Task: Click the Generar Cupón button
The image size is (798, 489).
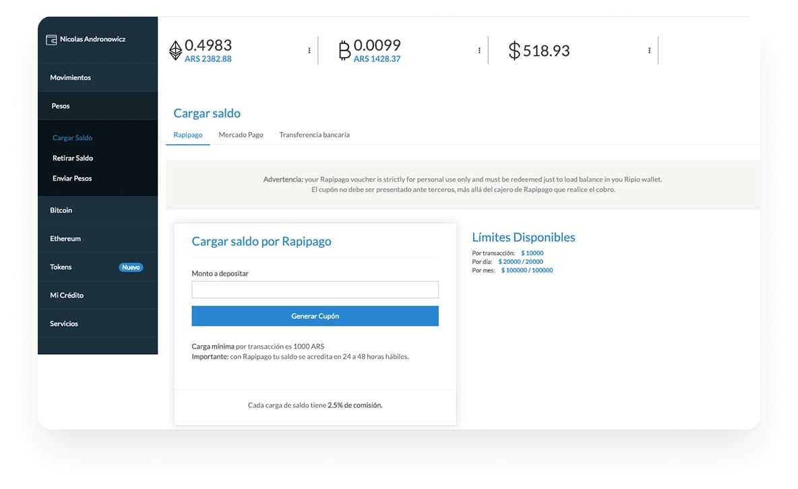Action: point(315,316)
